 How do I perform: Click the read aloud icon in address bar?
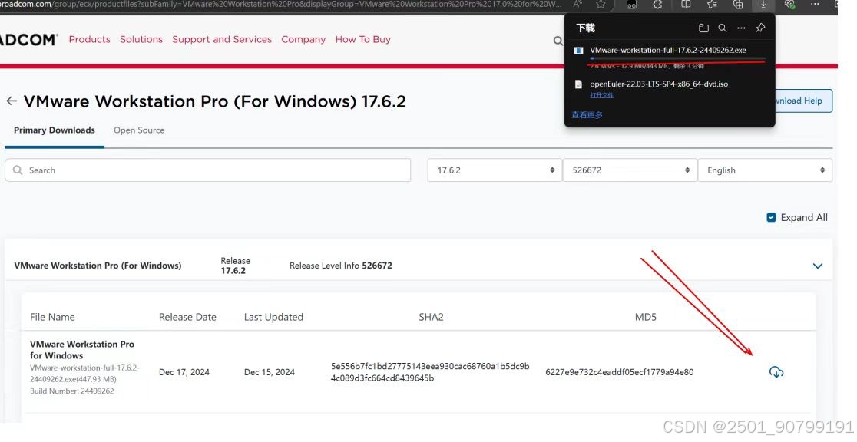[x=577, y=5]
